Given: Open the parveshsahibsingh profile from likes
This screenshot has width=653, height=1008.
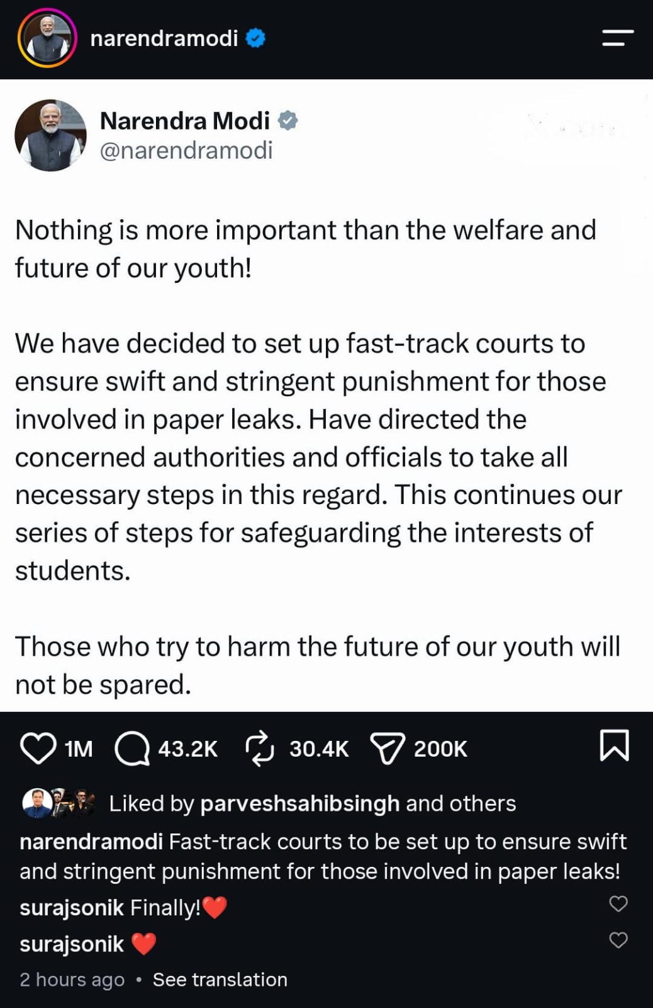Looking at the screenshot, I should [299, 803].
